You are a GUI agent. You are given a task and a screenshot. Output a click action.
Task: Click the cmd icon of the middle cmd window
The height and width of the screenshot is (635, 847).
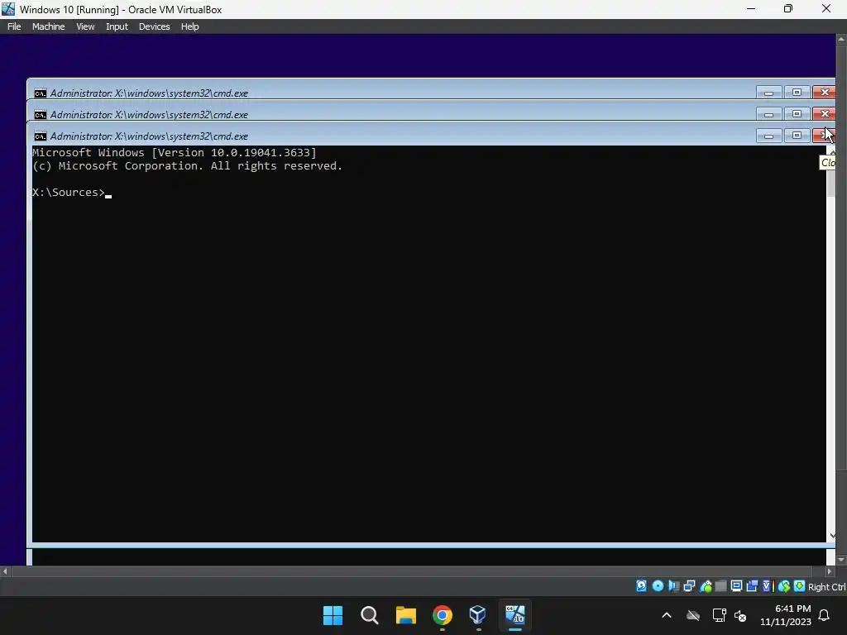point(40,114)
